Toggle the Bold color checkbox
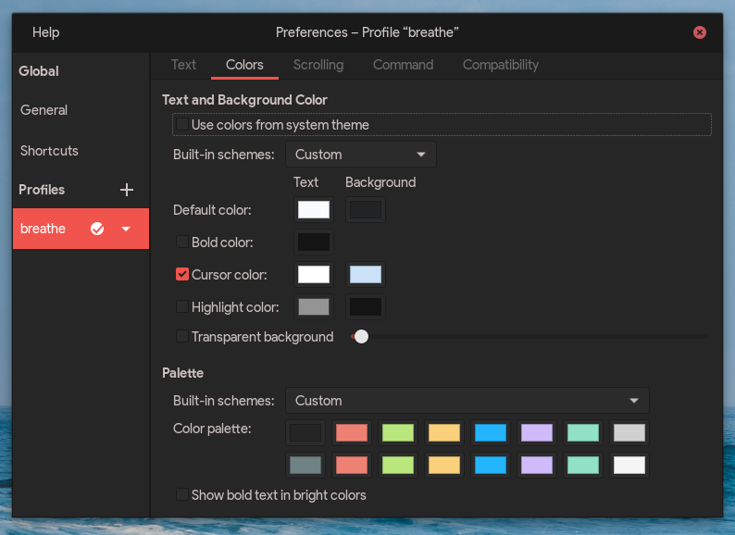 pos(182,243)
